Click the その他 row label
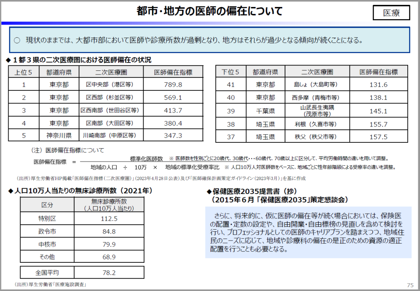 point(47,257)
